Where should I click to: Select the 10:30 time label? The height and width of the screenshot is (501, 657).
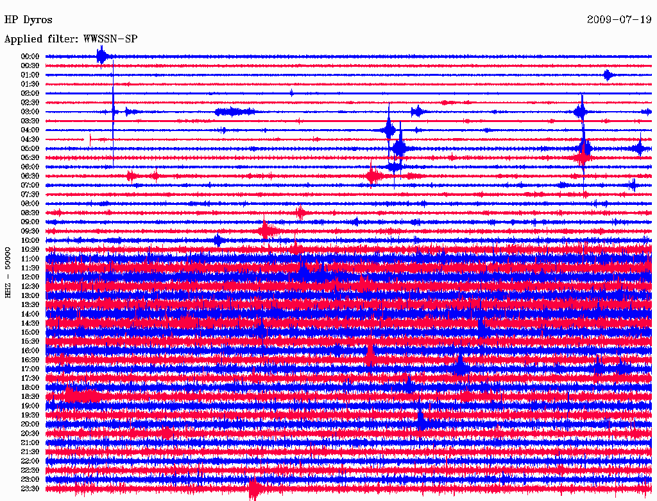(30, 249)
